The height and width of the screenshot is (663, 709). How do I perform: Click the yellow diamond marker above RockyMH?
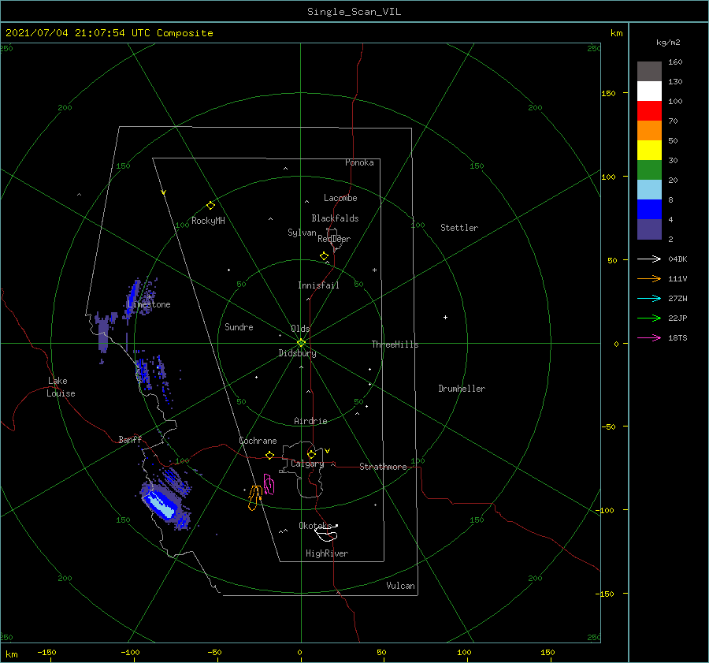(210, 206)
